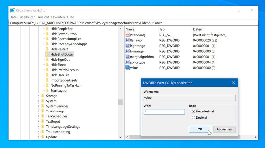
Task: Expand the TextInput tree node
Action: [38, 121]
